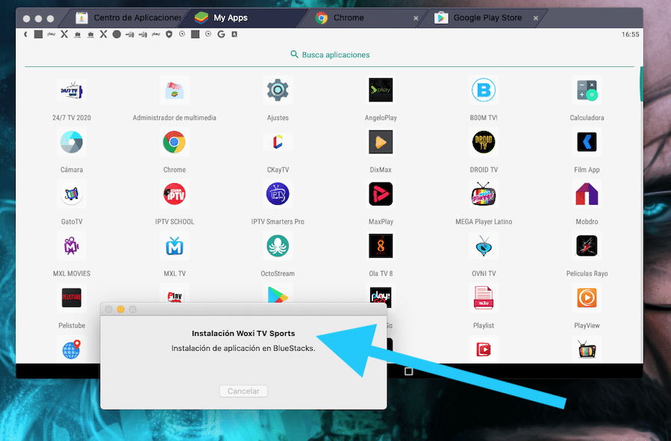
Task: Open Peliculas Rayo
Action: coord(587,246)
